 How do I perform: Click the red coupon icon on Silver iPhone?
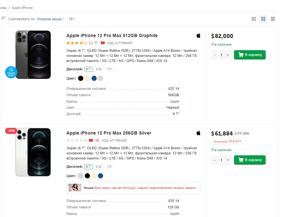click(97, 140)
